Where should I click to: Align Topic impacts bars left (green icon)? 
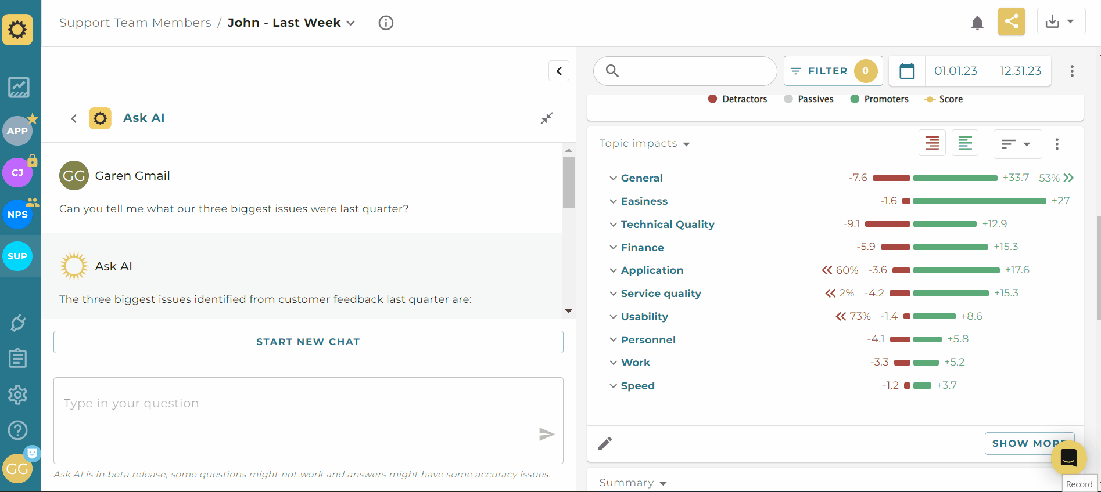(x=965, y=143)
